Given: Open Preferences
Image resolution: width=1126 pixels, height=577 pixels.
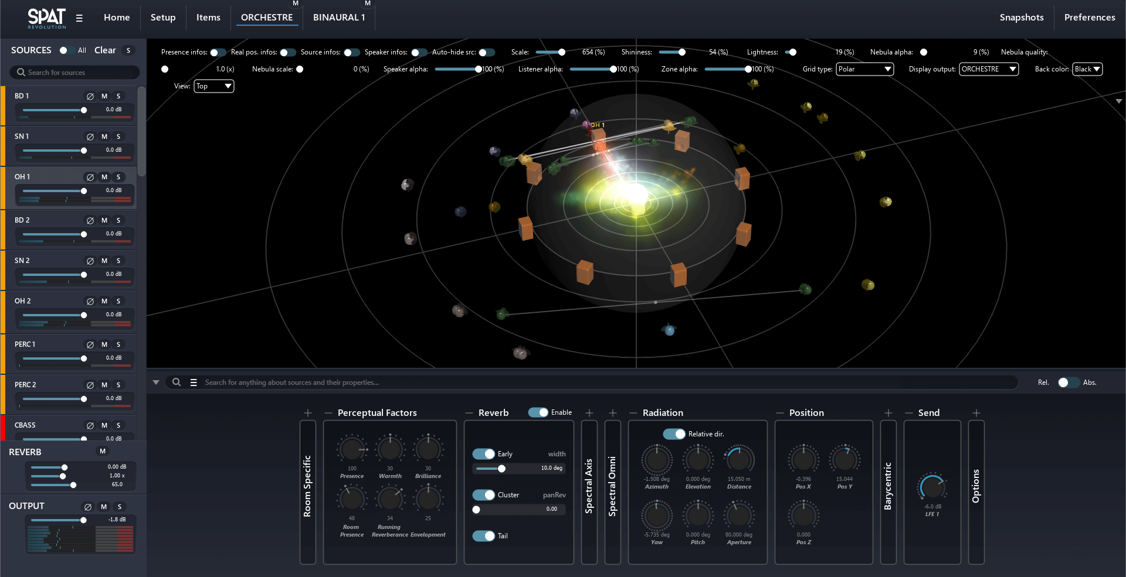Looking at the screenshot, I should click(1090, 18).
